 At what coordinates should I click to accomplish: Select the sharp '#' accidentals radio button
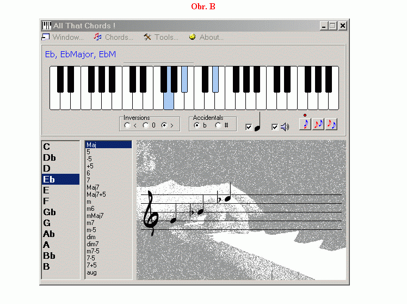coord(218,125)
